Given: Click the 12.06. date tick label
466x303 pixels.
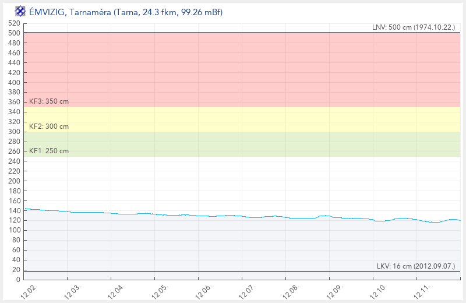Looking at the screenshot, I should pos(203,291).
